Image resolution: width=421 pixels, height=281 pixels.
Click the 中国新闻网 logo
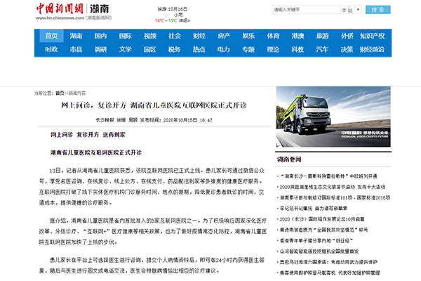click(x=60, y=8)
